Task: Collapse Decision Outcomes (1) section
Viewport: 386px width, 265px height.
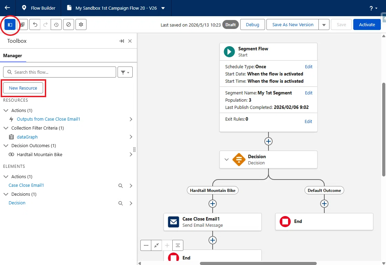Action: click(x=6, y=146)
